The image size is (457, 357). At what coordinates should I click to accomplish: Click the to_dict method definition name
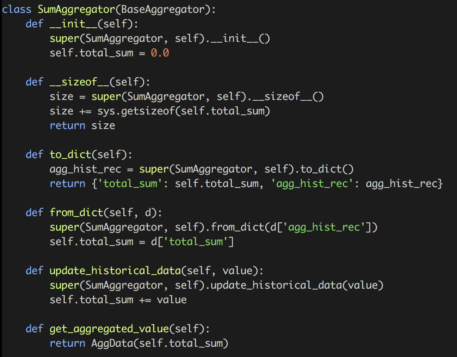click(x=70, y=155)
